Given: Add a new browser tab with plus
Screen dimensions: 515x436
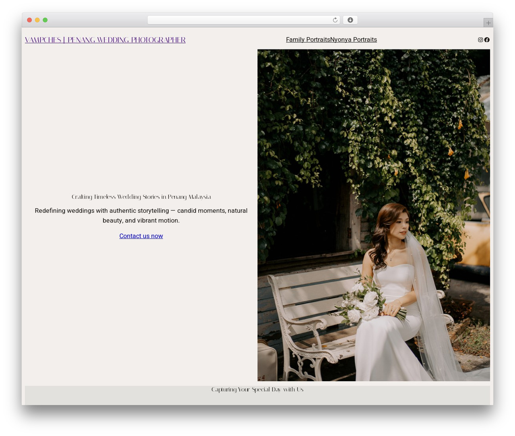Looking at the screenshot, I should tap(488, 23).
